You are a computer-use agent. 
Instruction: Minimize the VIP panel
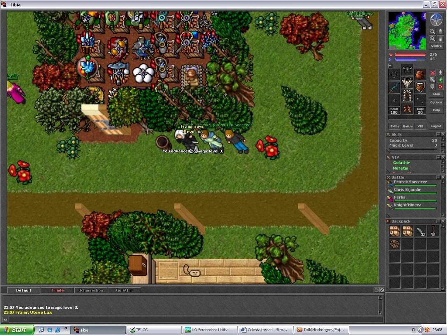pos(438,157)
